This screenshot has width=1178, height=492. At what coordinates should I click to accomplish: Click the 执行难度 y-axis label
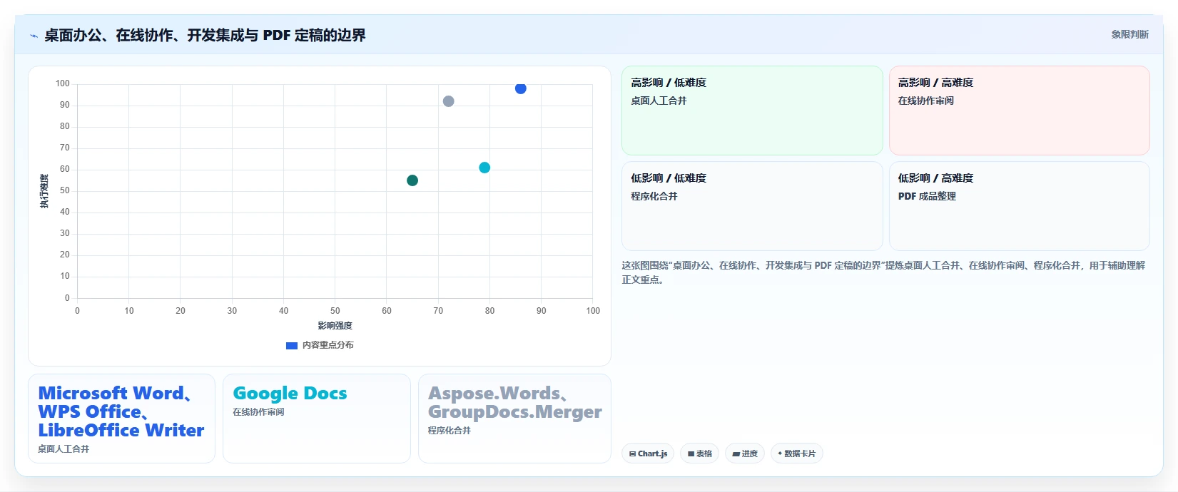(44, 191)
